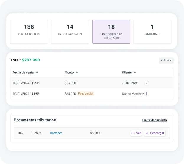Select the Ventas Totales card
The width and height of the screenshot is (184, 164).
(29, 32)
